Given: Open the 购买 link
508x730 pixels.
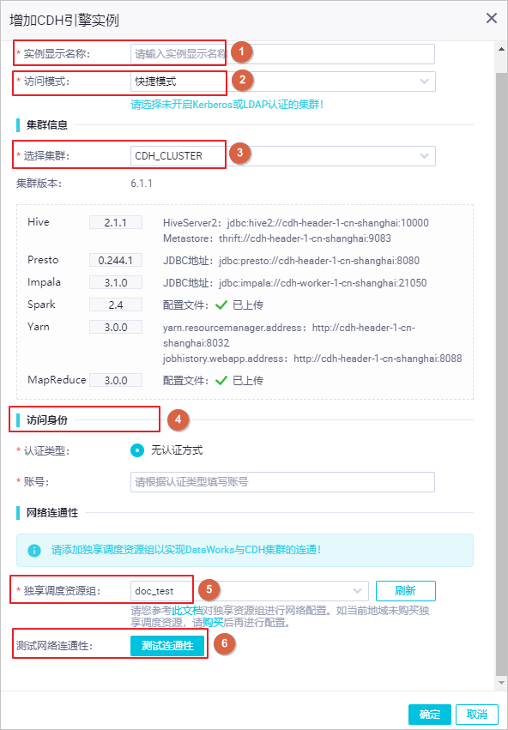Looking at the screenshot, I should point(213,622).
